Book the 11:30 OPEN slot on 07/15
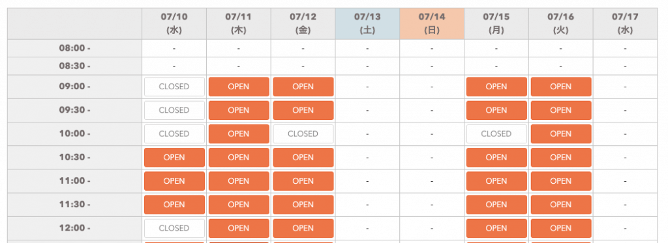The width and height of the screenshot is (668, 243). pos(496,205)
